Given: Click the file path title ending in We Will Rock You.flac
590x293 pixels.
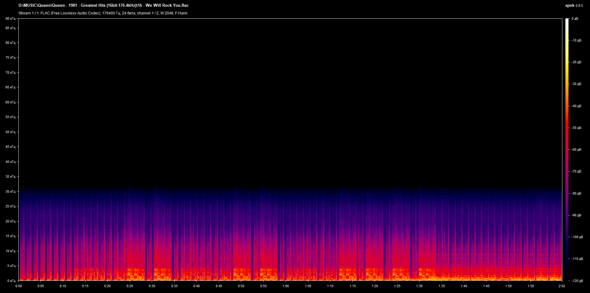Looking at the screenshot, I should (104, 6).
